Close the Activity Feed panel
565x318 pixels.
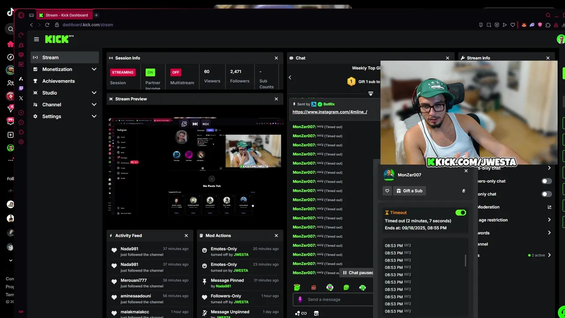186,235
